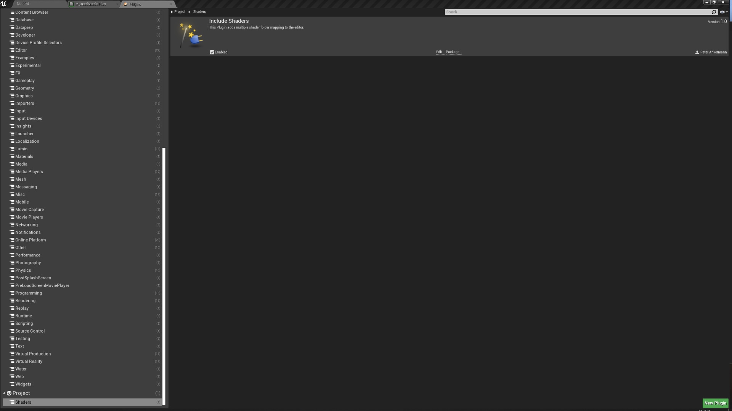Select the Shaders category under Project
Image resolution: width=732 pixels, height=411 pixels.
tap(23, 402)
